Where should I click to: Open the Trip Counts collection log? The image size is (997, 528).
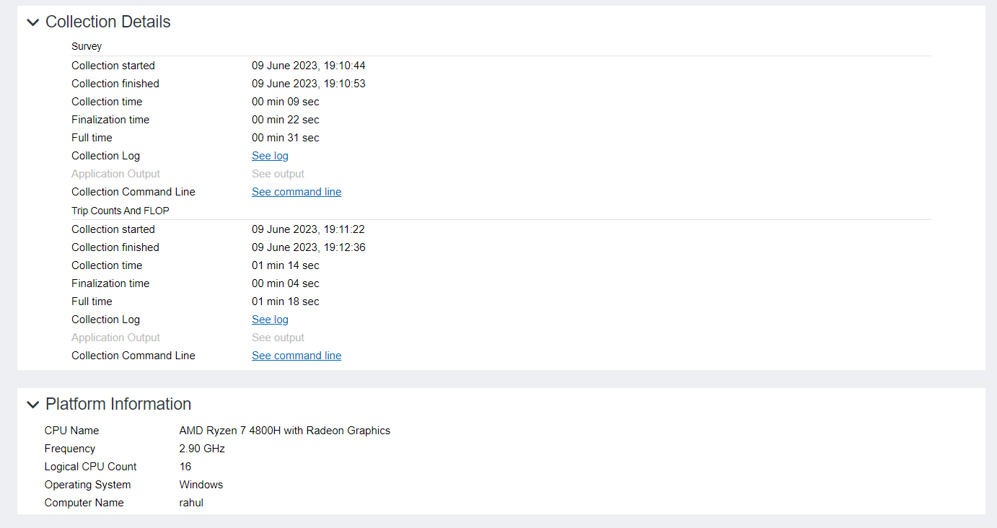[x=270, y=319]
